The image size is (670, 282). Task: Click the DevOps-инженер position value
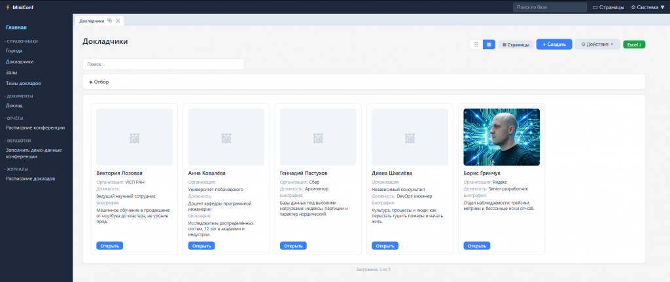tap(414, 196)
